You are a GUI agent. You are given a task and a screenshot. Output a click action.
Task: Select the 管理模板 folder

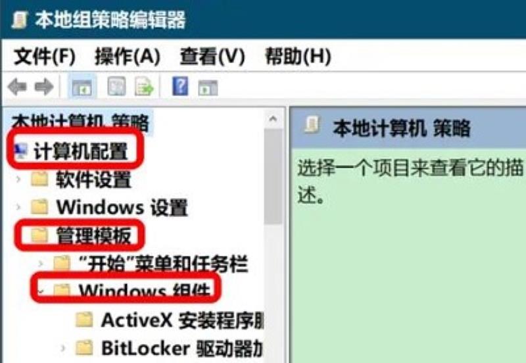tap(93, 235)
